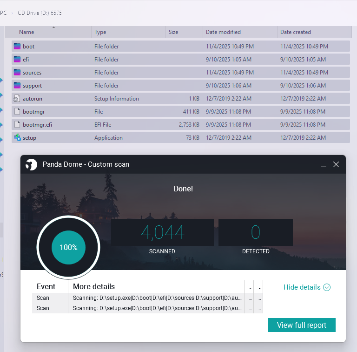Select the first Scan event row's details text
357x352 pixels.
(157, 298)
